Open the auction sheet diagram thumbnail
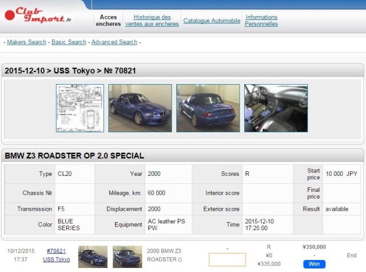Viewport: 366px width, 272px height. 79,108
